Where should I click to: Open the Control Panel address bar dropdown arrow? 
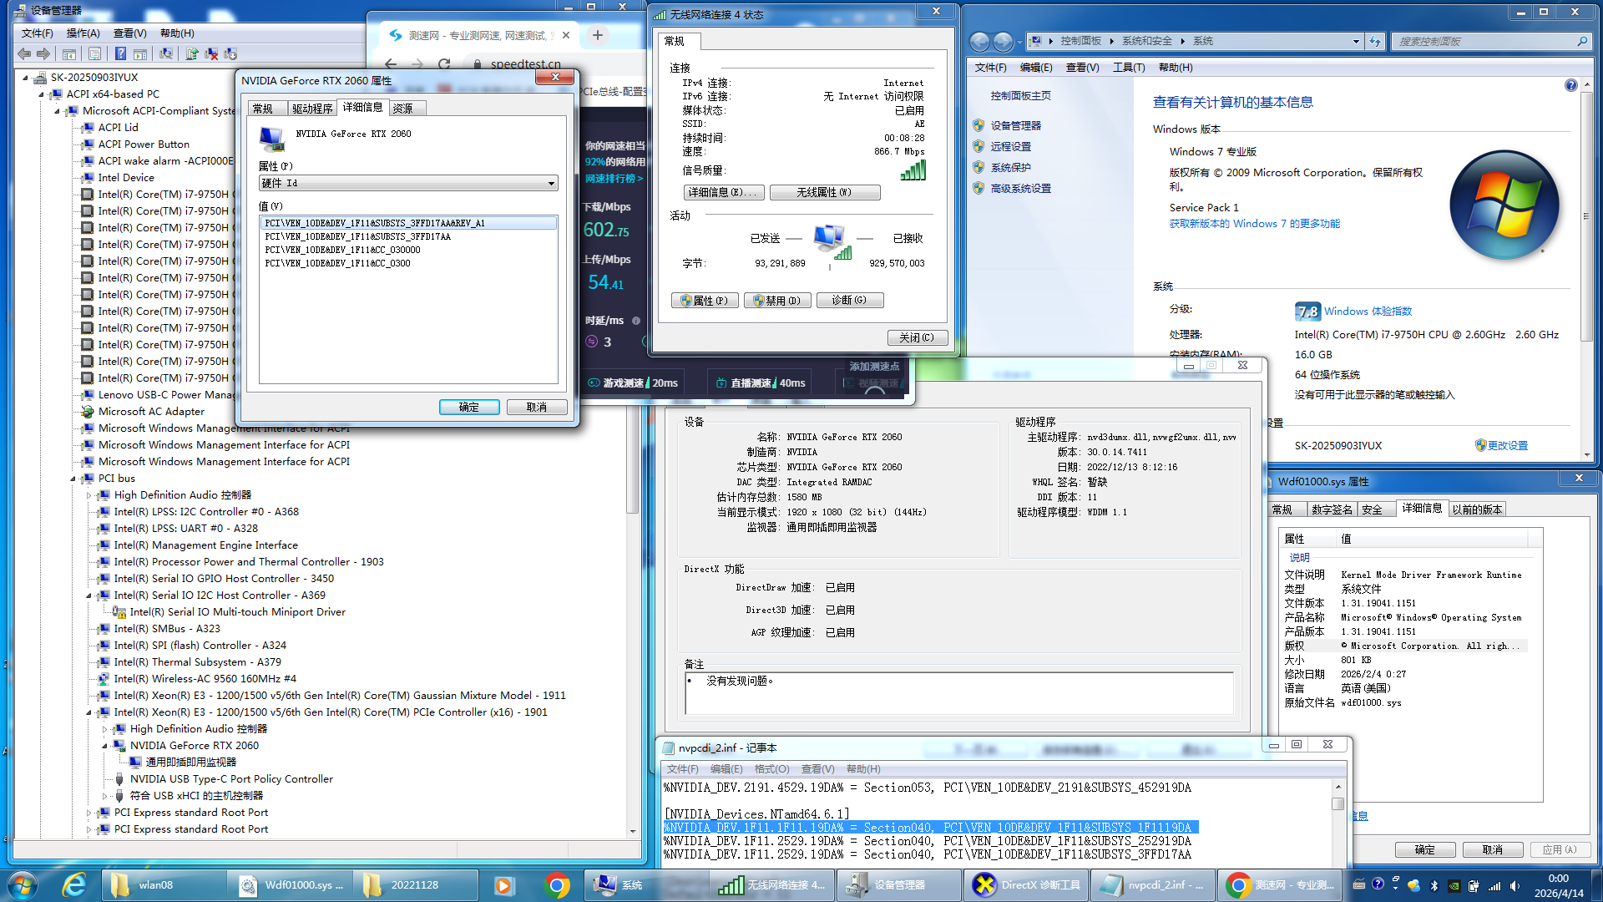coord(1356,41)
